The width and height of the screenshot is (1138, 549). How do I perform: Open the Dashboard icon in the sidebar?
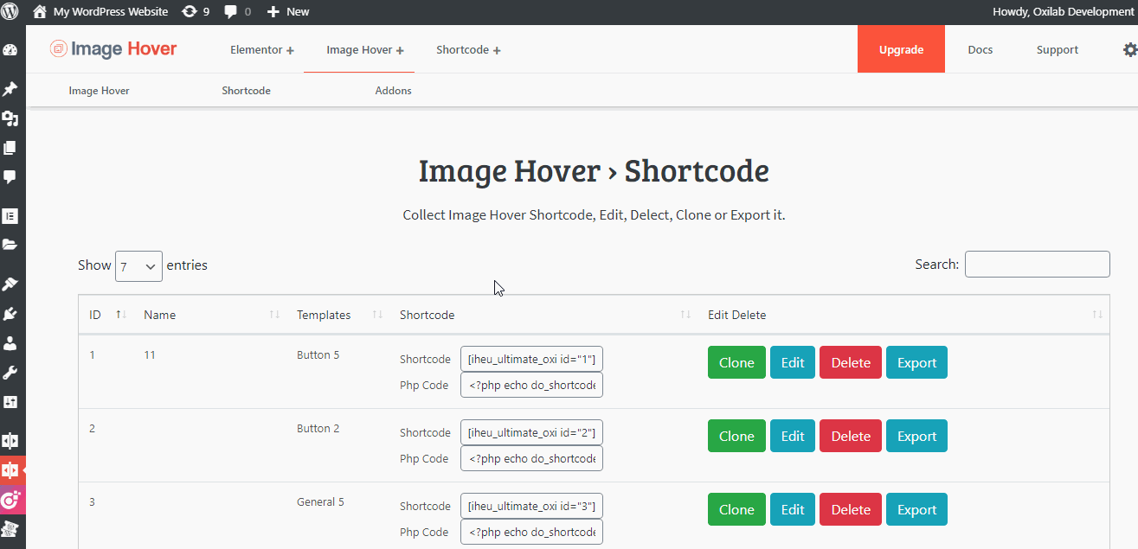coord(10,50)
